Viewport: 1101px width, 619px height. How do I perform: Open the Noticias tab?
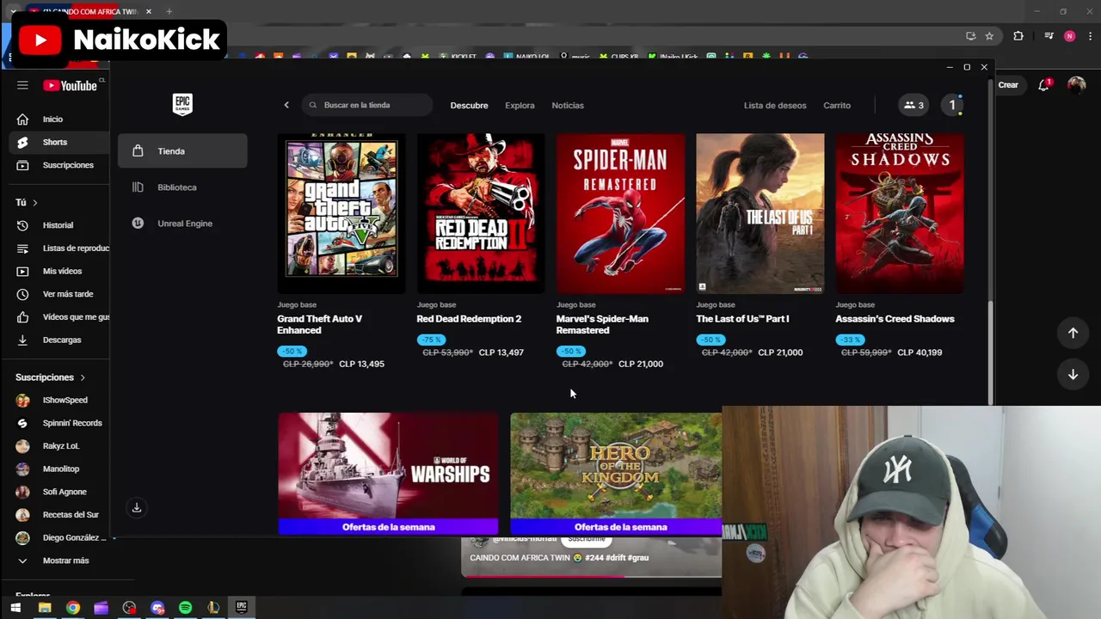point(568,105)
